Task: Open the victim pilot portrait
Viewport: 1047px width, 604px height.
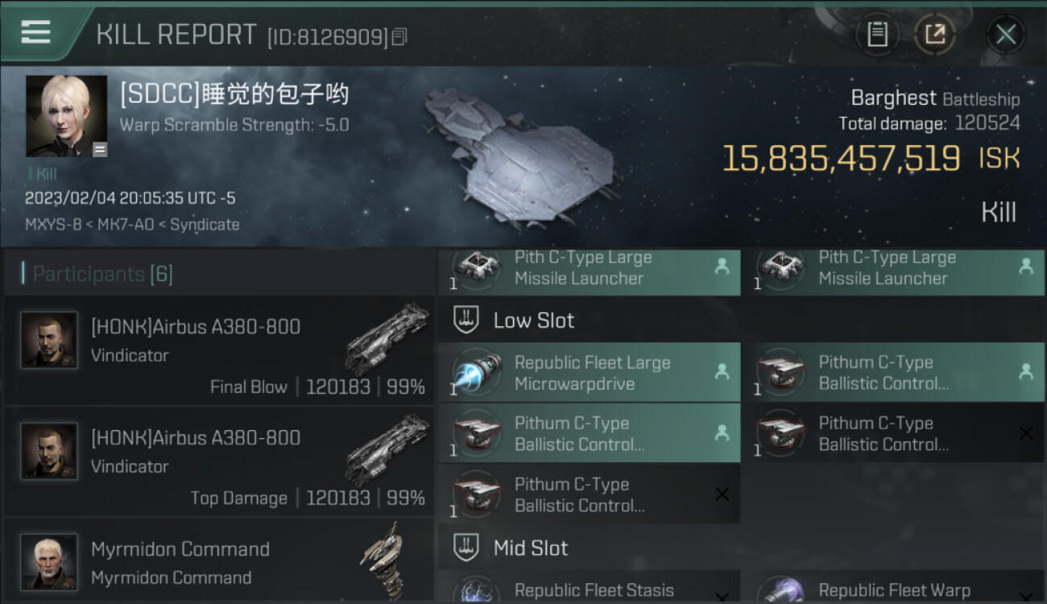Action: click(x=66, y=116)
